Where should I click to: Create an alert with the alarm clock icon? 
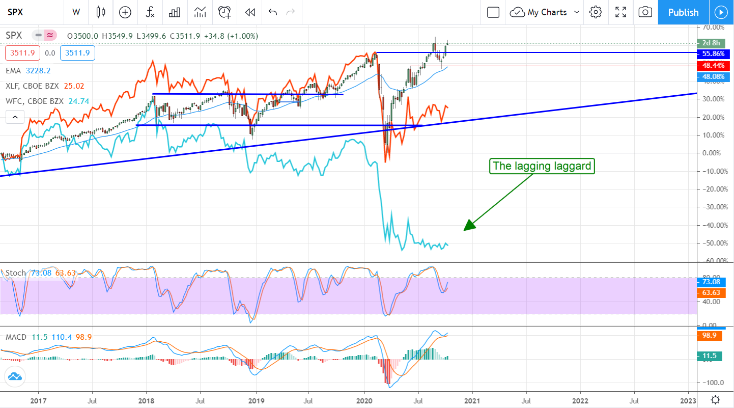tap(224, 12)
